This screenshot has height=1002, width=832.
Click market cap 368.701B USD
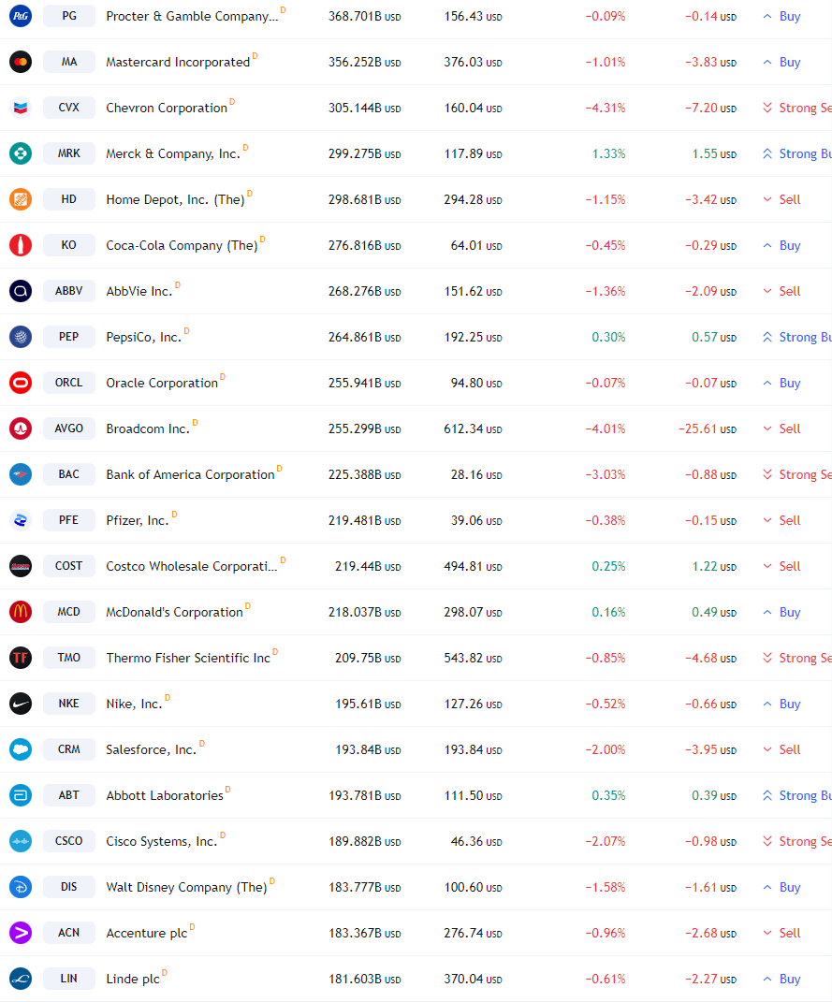[x=365, y=16]
